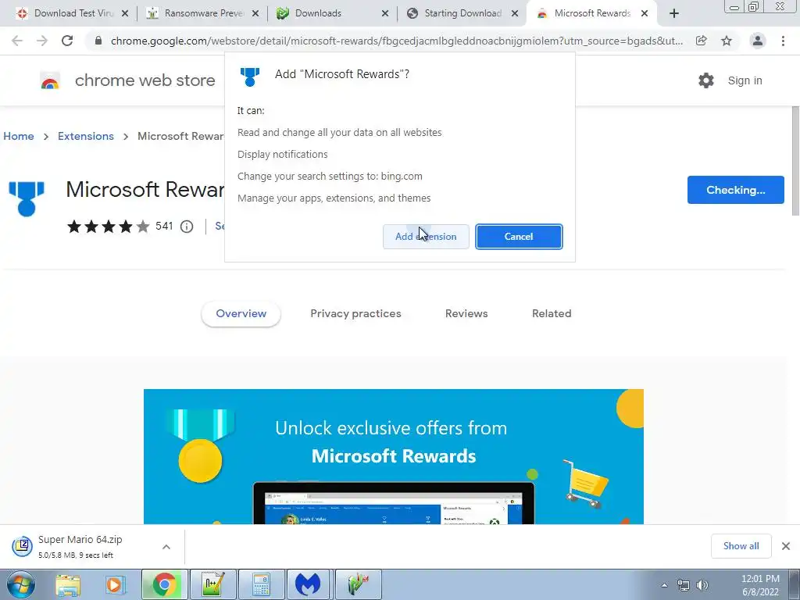Open Malwarebytes from the taskbar
The width and height of the screenshot is (800, 600).
[308, 584]
